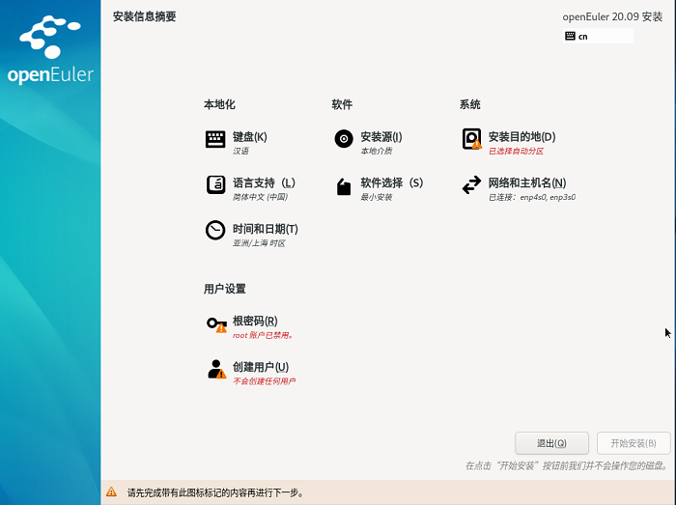Click the openEuler logo in sidebar

50,50
